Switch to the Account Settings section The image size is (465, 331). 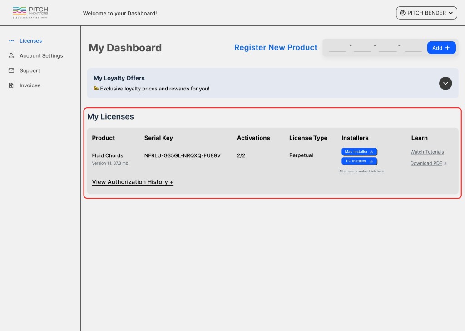(x=41, y=55)
